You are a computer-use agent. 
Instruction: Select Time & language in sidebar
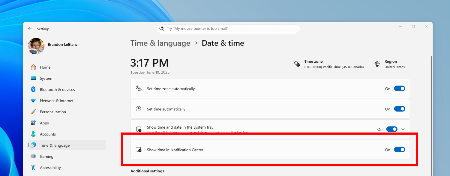click(x=67, y=145)
